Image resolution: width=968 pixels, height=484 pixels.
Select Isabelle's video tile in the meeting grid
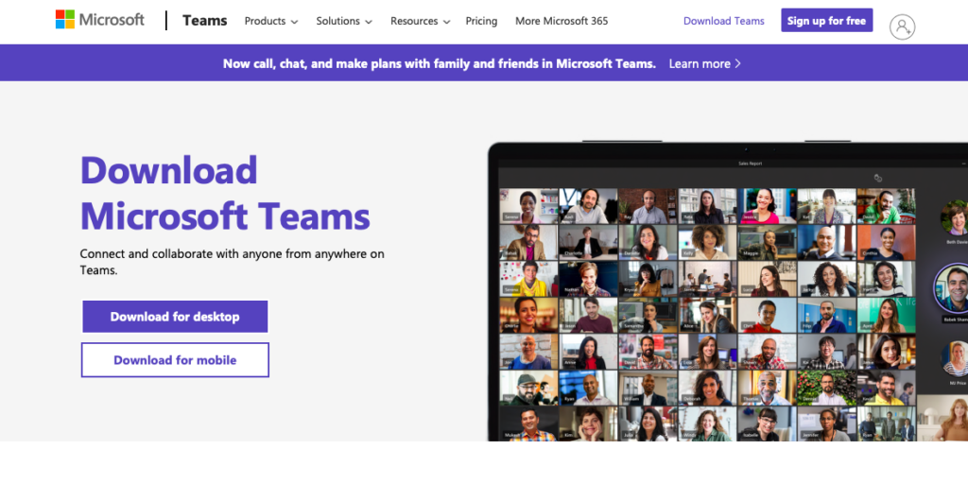pos(767,424)
